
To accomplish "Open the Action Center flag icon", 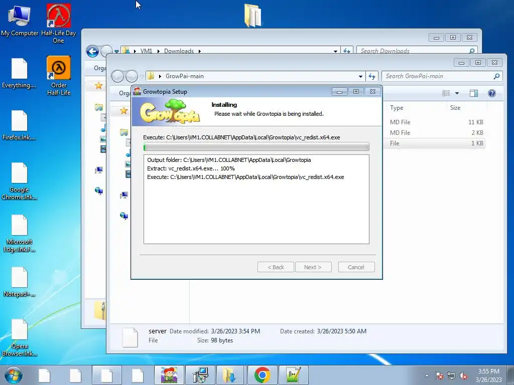I will click(439, 376).
